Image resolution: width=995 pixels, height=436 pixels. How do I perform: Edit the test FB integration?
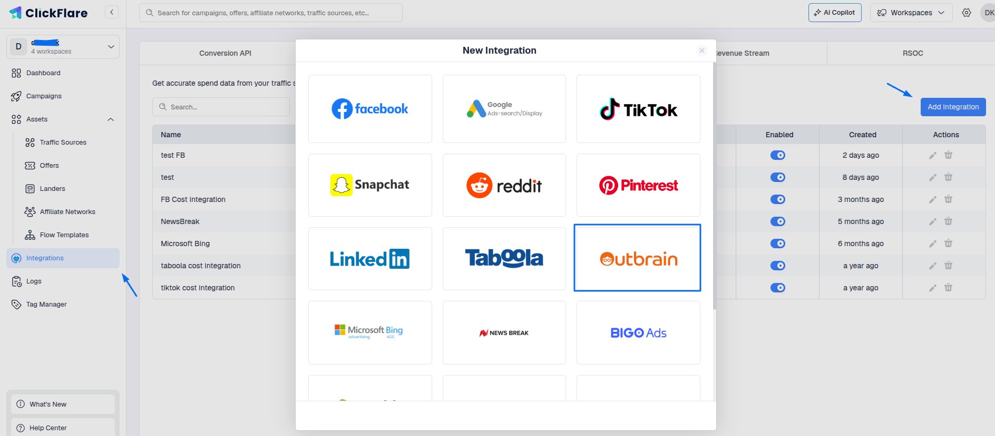933,155
